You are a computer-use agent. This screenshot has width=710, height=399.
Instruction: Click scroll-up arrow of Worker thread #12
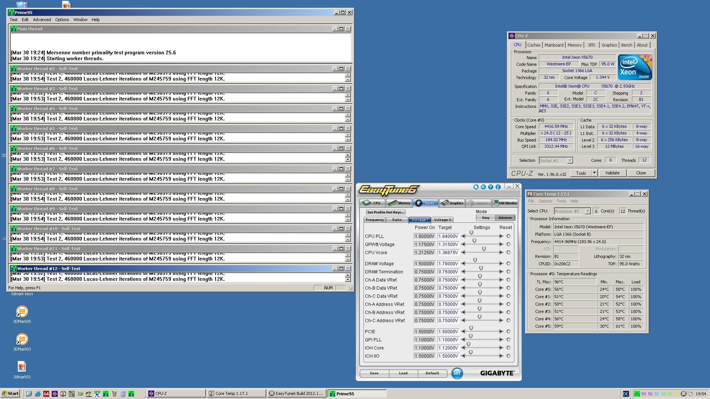click(348, 275)
